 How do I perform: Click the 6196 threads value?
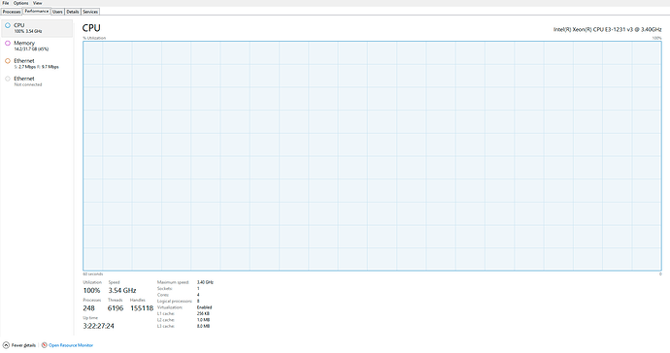click(x=116, y=308)
